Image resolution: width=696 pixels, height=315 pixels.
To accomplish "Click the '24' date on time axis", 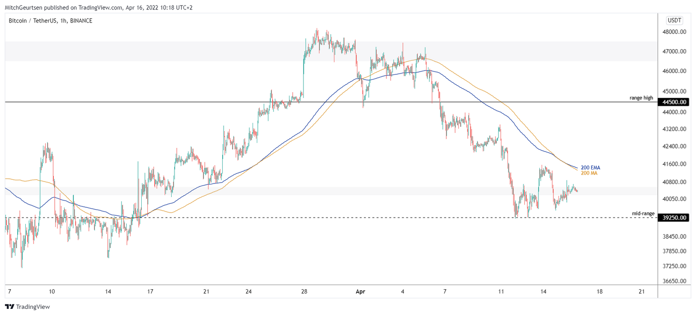I will click(248, 292).
